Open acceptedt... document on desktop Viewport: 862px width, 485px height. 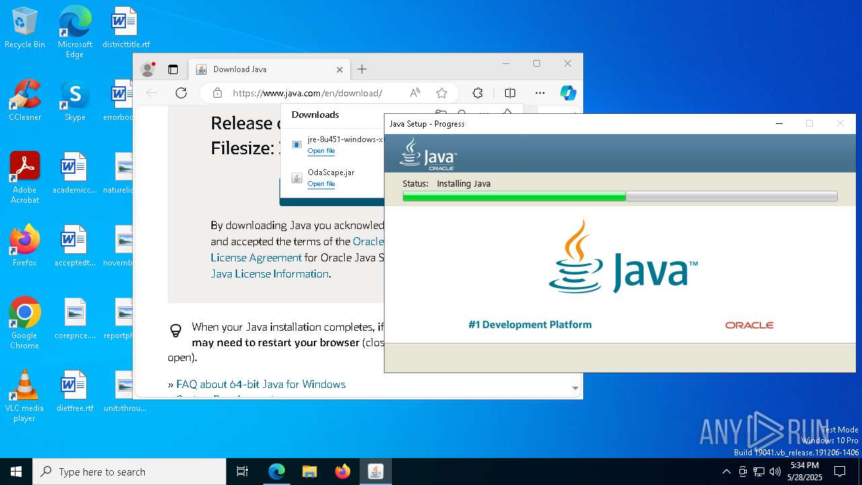[75, 246]
